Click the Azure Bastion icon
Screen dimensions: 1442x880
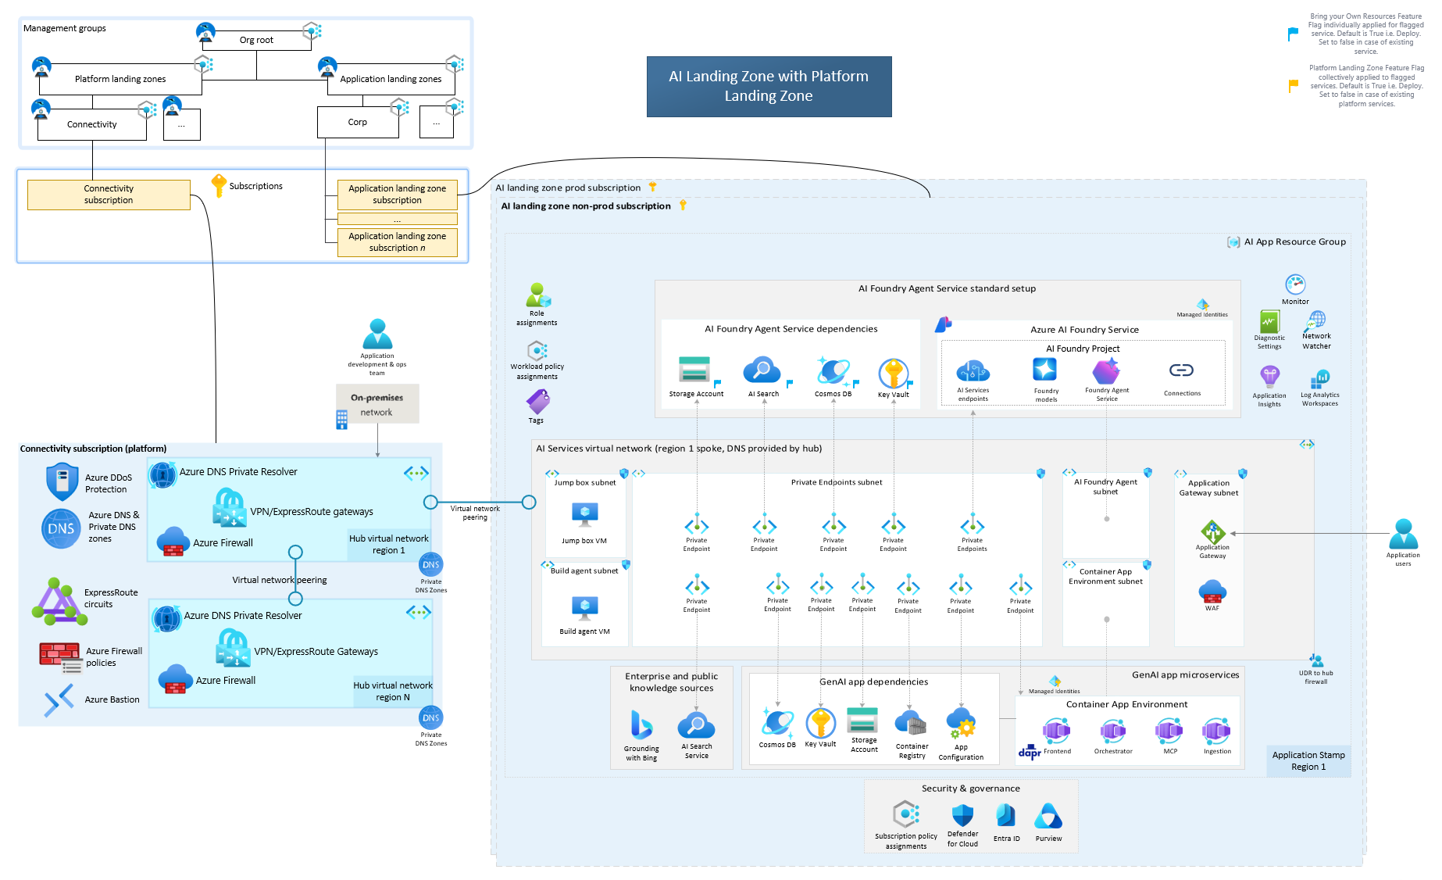tap(59, 699)
